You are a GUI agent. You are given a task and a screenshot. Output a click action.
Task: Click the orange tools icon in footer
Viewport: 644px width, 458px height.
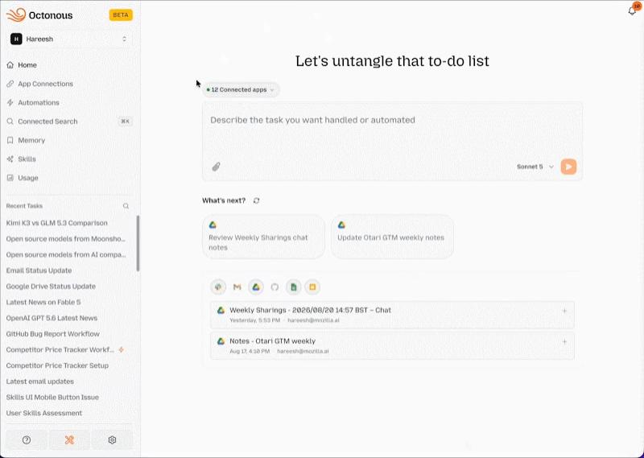pyautogui.click(x=69, y=440)
